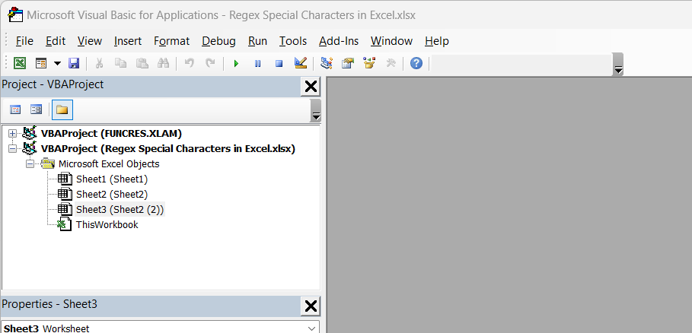Select Sheet2 (Sheet2) in project tree

pos(112,195)
